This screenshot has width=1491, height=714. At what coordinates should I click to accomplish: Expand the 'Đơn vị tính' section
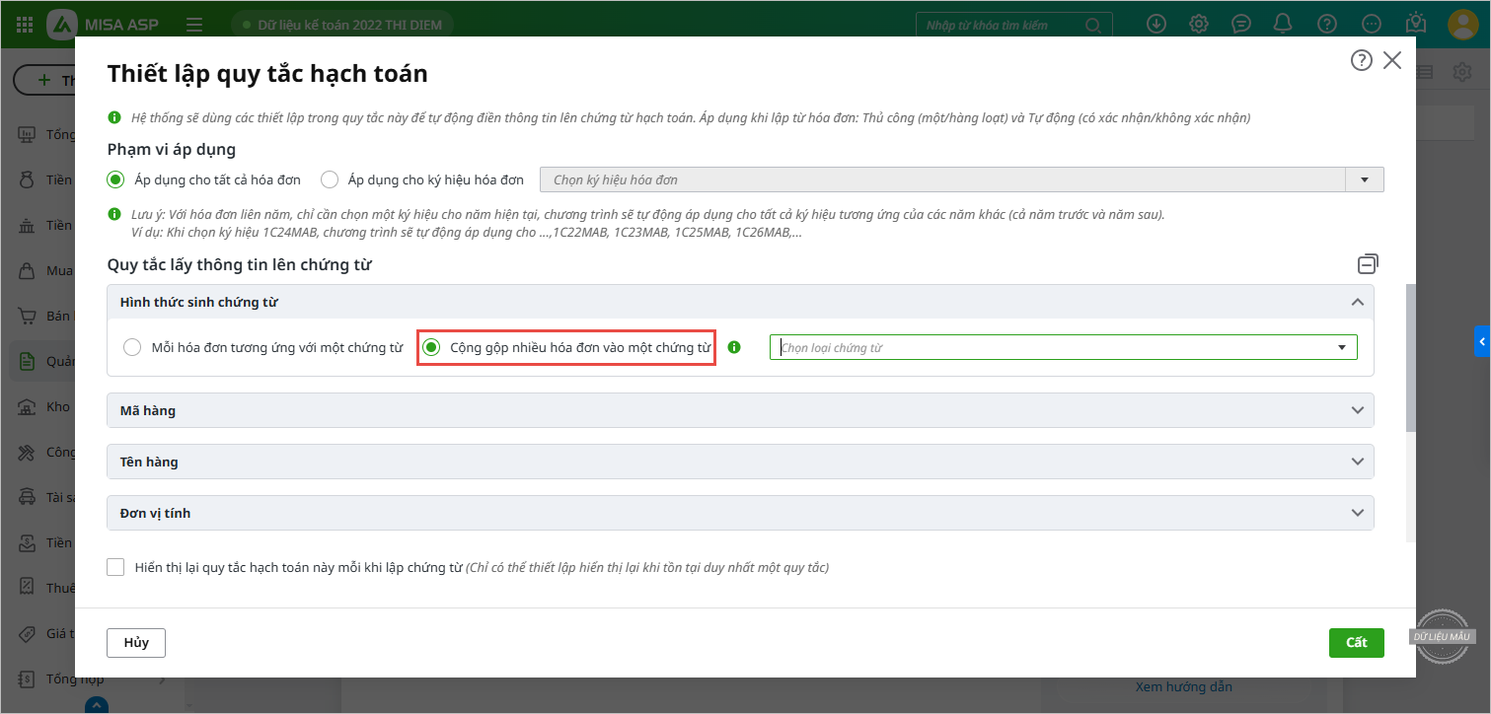pos(1359,513)
